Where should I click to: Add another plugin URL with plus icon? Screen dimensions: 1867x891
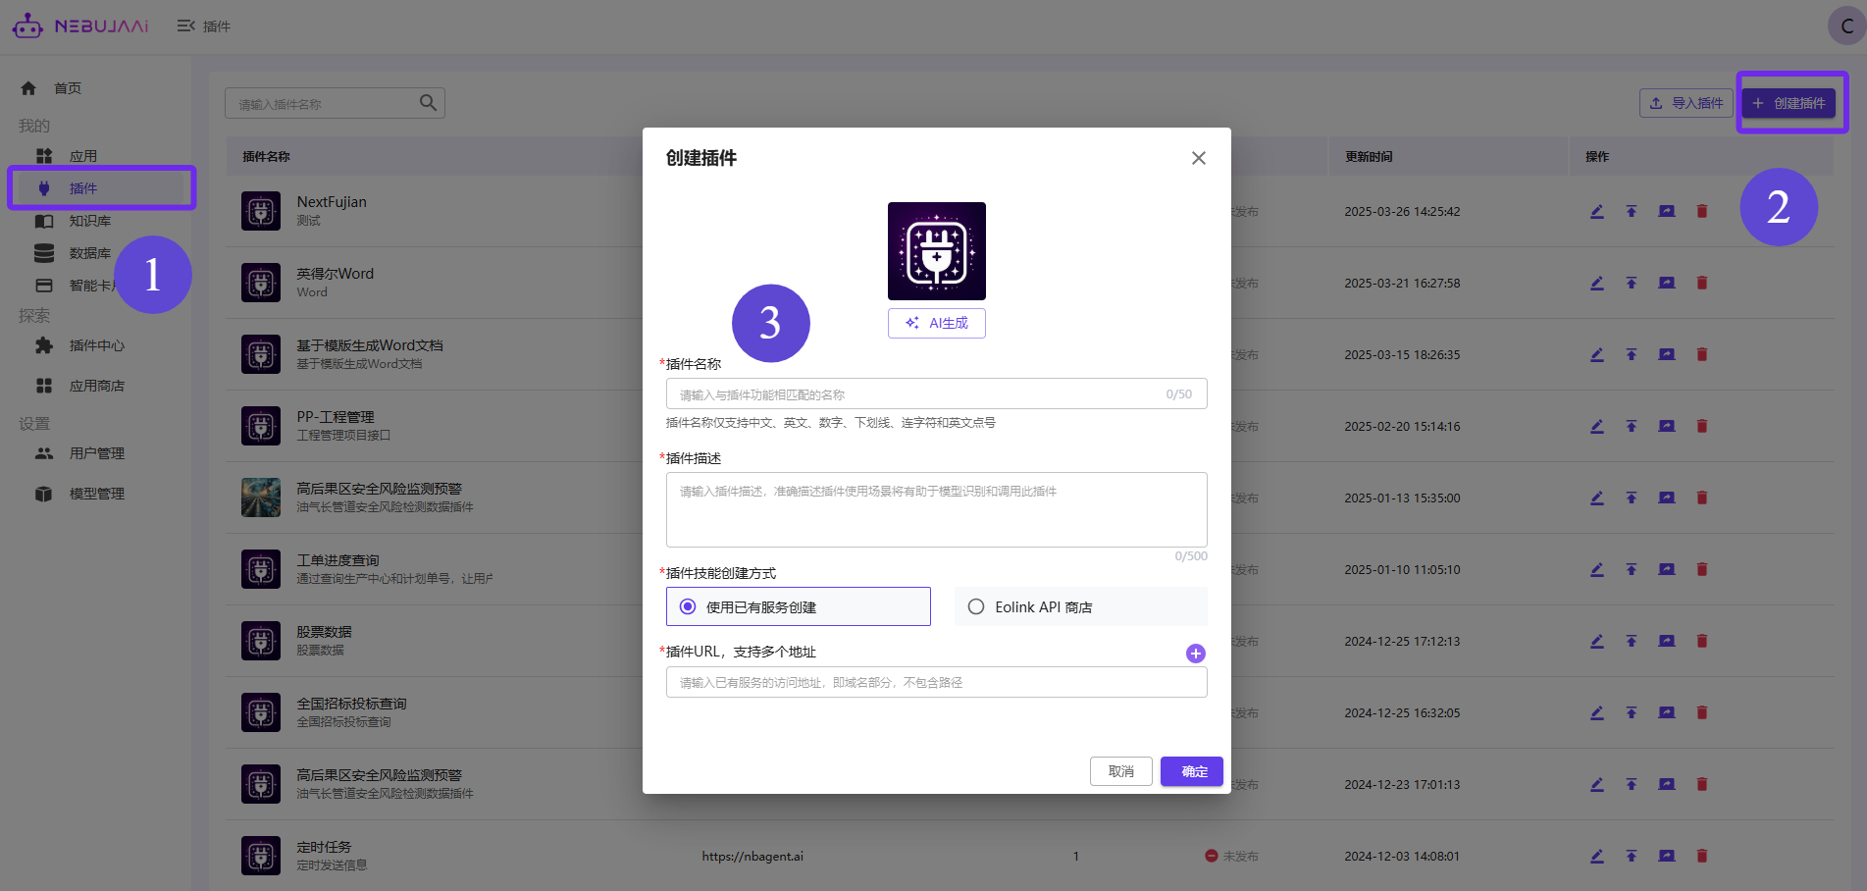(1195, 653)
